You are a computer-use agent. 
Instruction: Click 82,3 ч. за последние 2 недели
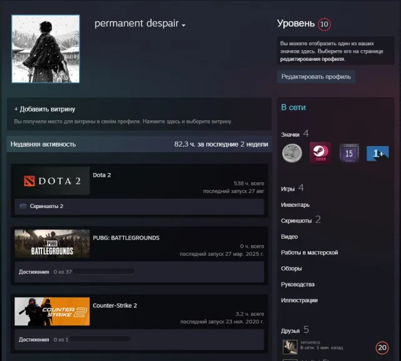click(x=221, y=144)
